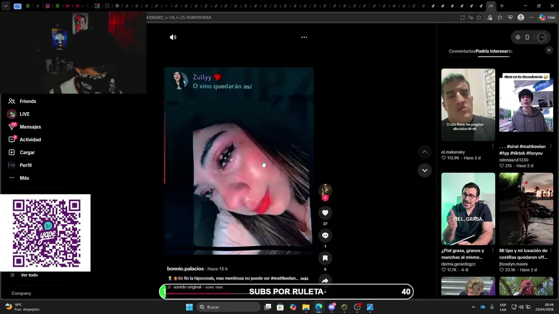Open Edge Settings and more menu
Image resolution: width=559 pixels, height=314 pixels.
531,17
